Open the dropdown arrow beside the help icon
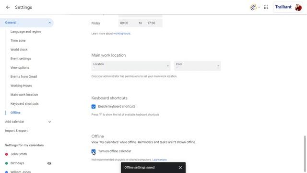 tap(259, 7)
